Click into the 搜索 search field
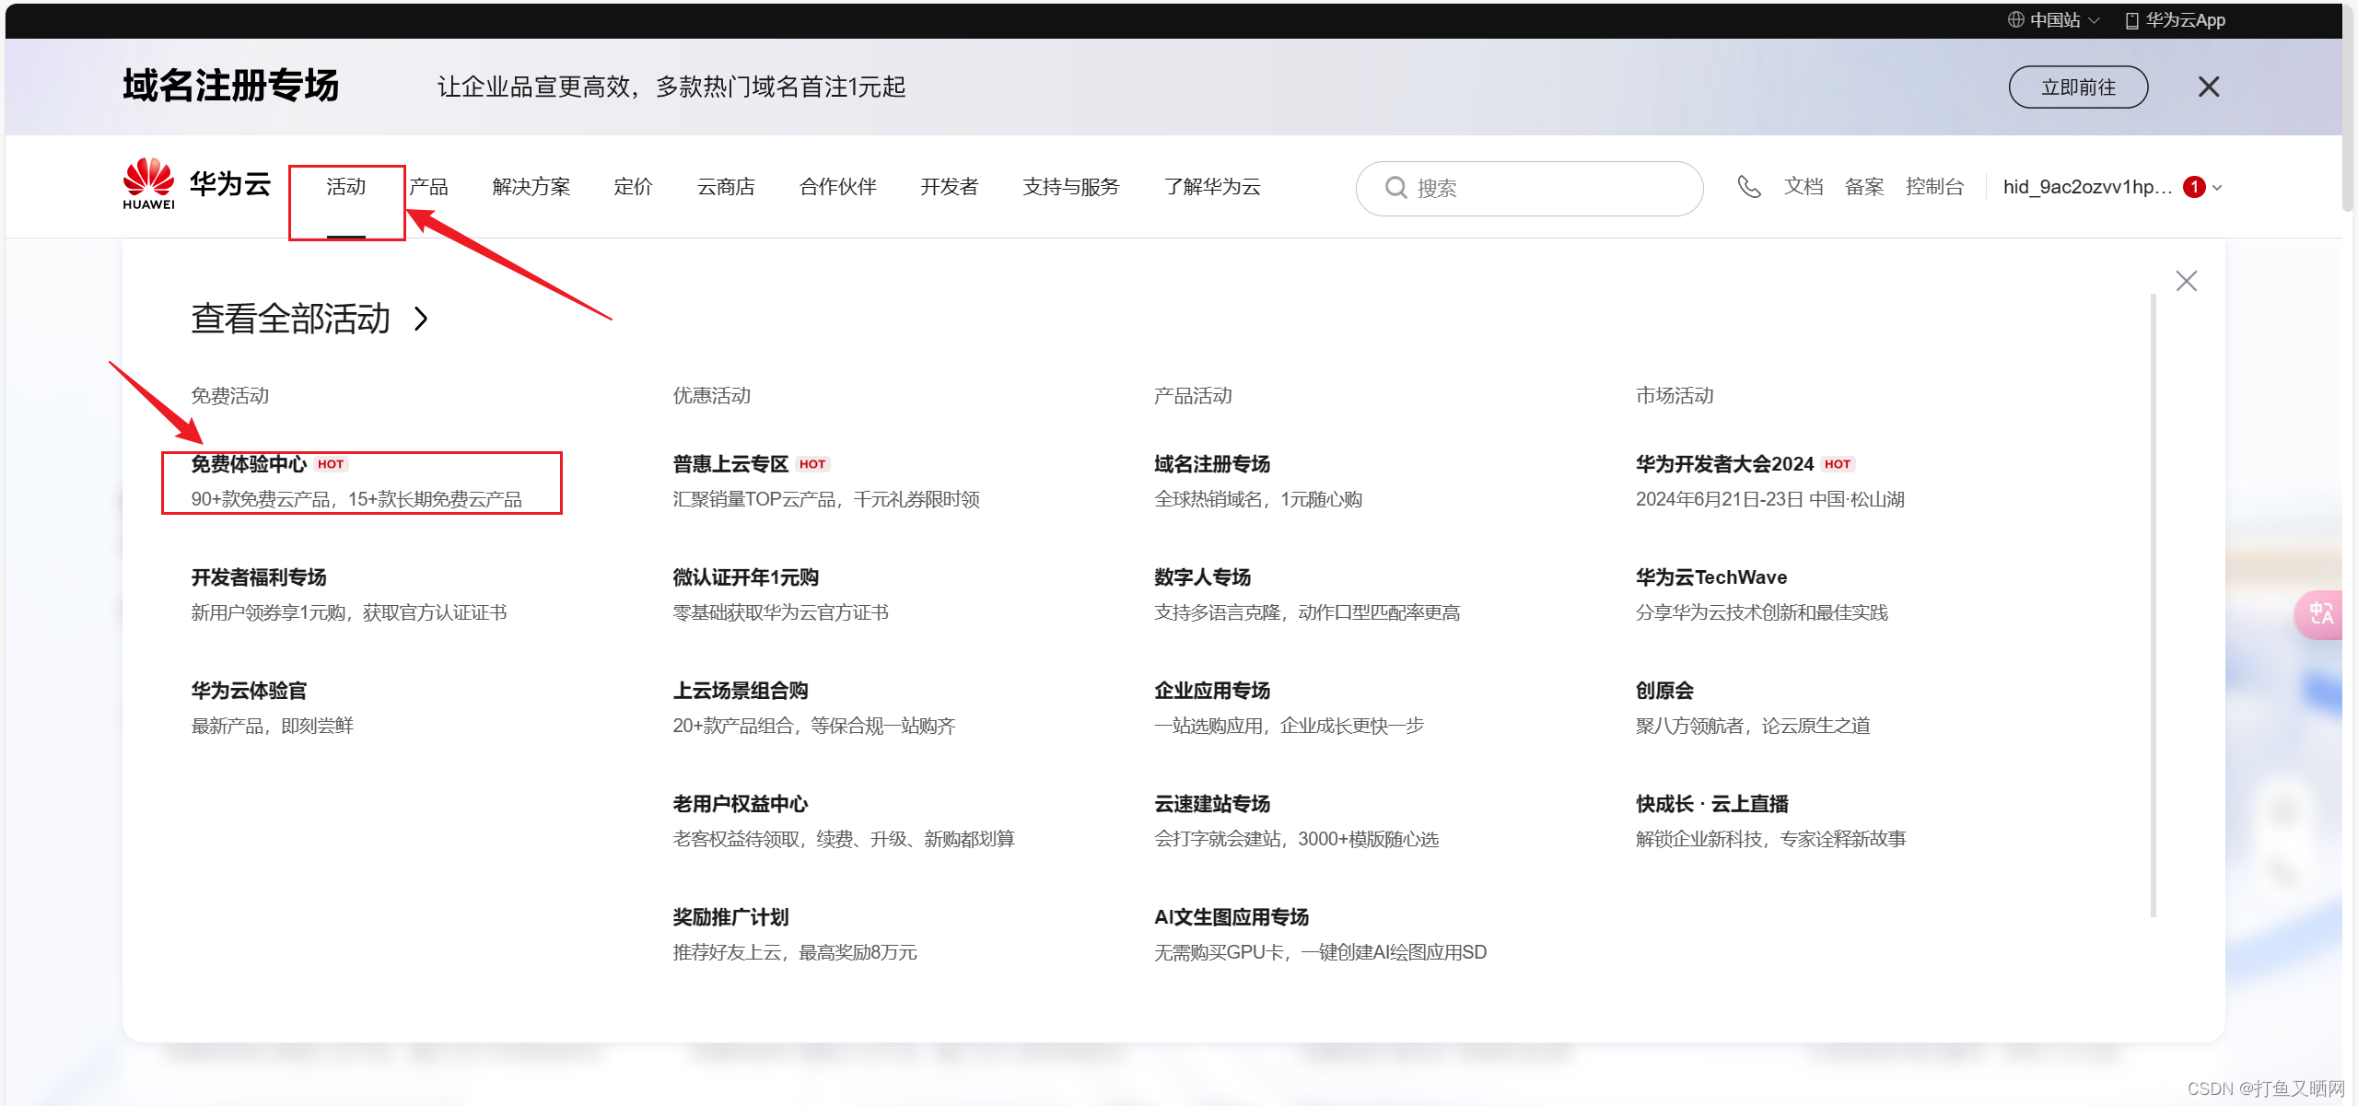This screenshot has height=1106, width=2358. 1547,188
